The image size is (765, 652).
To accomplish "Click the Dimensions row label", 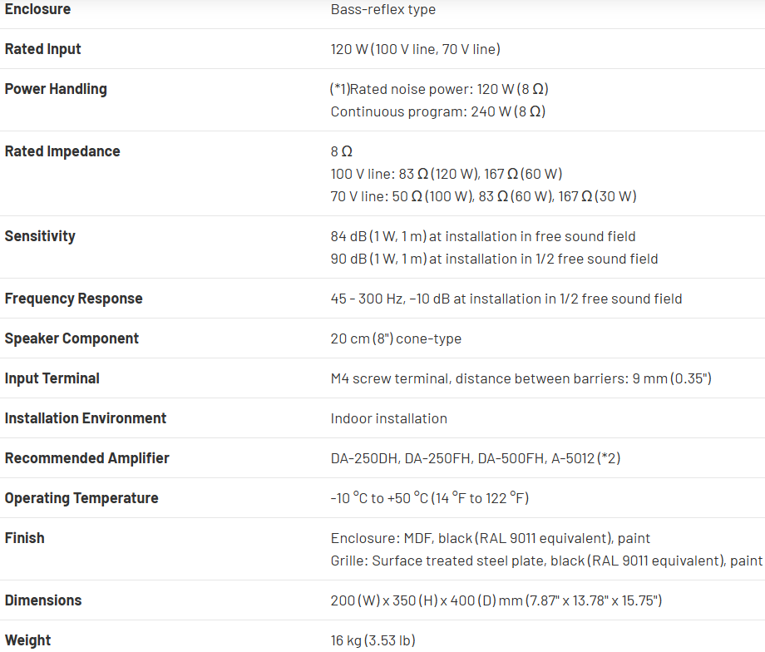I will click(x=43, y=600).
